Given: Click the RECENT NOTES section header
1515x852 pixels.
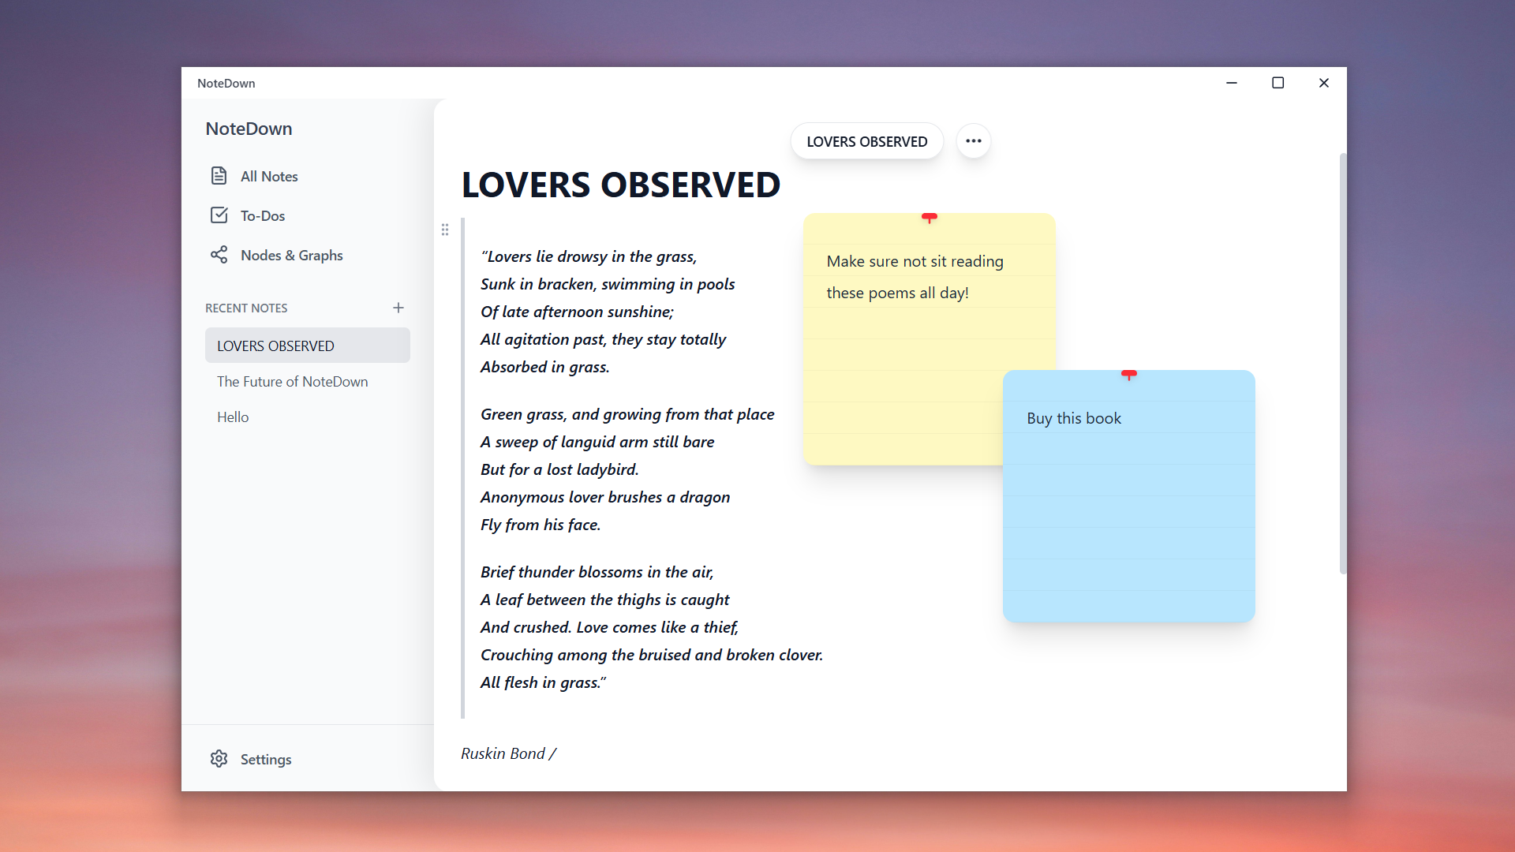Looking at the screenshot, I should tap(246, 308).
